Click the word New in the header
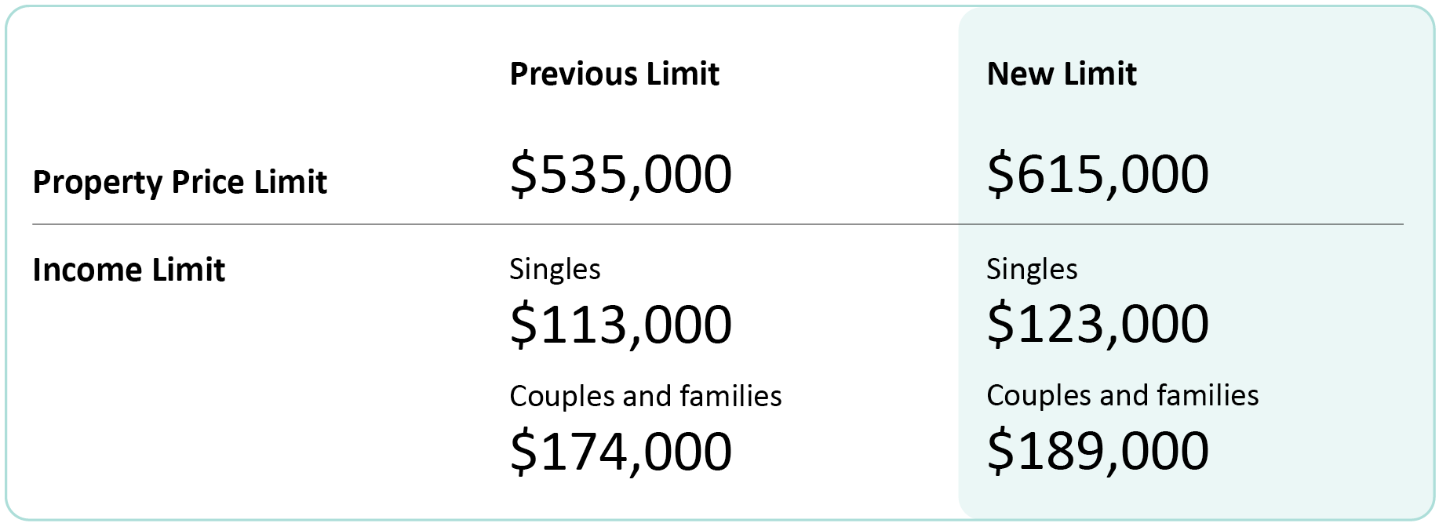This screenshot has height=523, width=1439. (x=1020, y=74)
